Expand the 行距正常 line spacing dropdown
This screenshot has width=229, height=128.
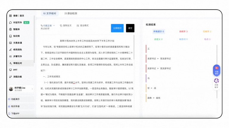(x=48, y=26)
